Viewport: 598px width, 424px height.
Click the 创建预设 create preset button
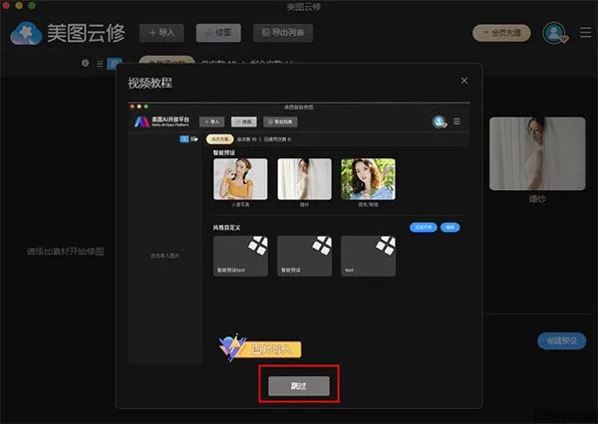tap(561, 340)
